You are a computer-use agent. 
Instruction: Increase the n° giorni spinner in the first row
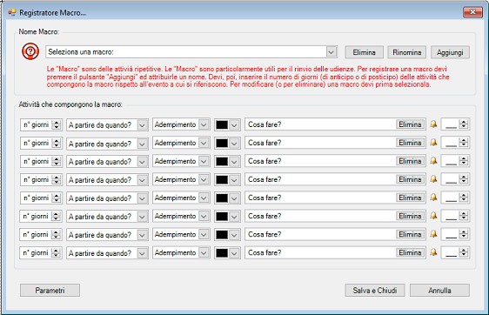57,122
